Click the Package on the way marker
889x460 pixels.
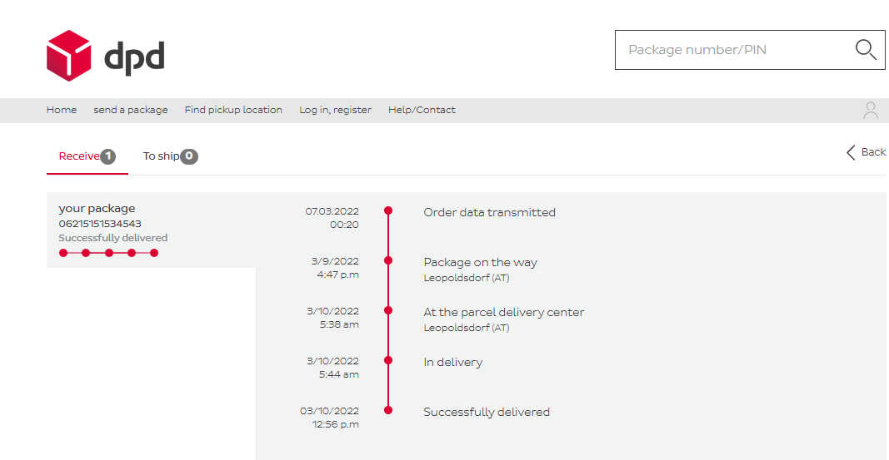(388, 260)
